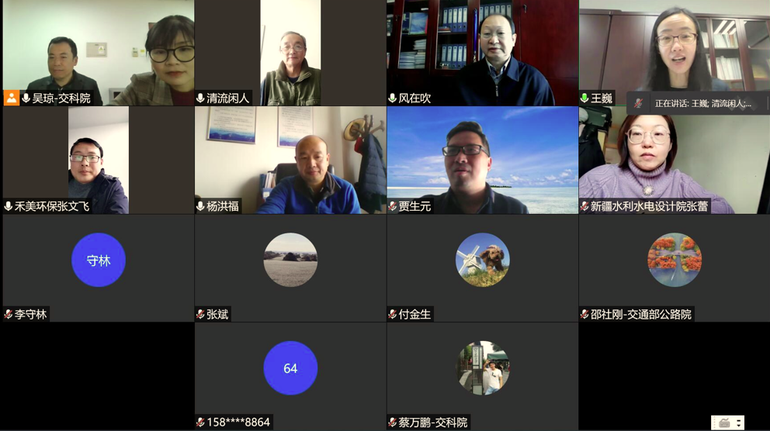Toggle the mute button in the speaking indicator bar
Viewport: 770px width, 431px height.
click(638, 103)
